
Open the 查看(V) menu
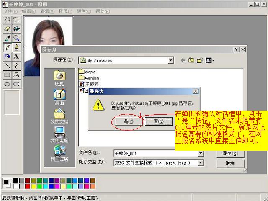[47, 12]
